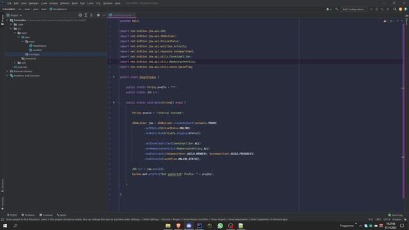Click the green Build hammer icon

[337, 9]
